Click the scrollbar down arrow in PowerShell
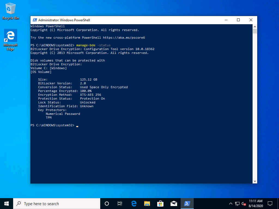 tap(255, 181)
